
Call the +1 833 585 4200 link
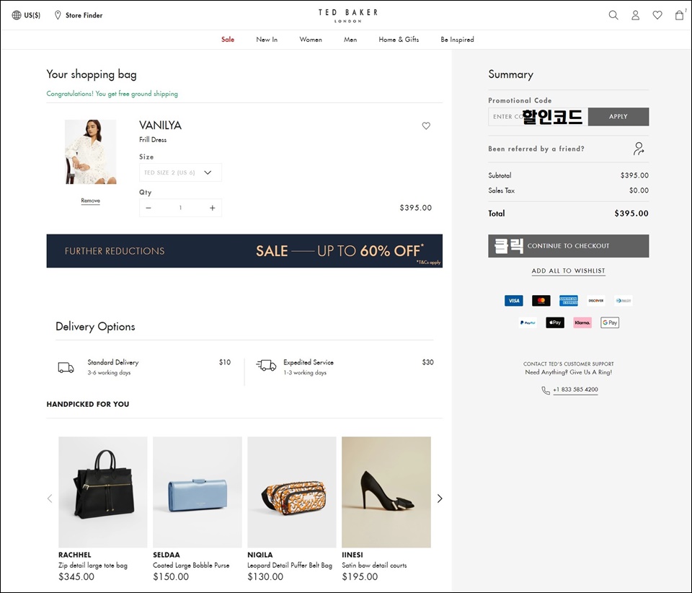point(575,390)
